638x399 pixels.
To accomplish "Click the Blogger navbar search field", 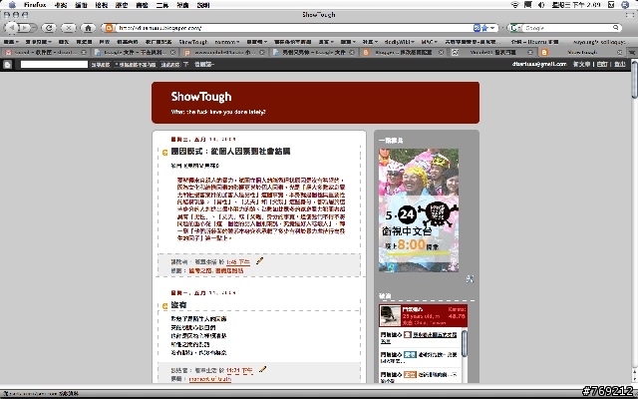I will [54, 64].
